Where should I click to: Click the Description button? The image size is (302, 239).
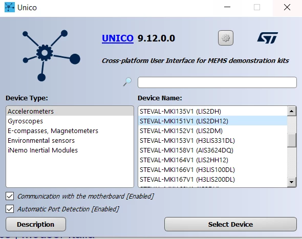36,224
